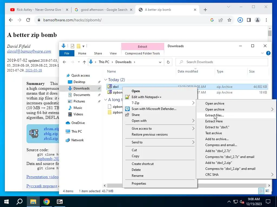The height and width of the screenshot is (207, 277).
Task: Open notification center in system tray
Action: [x=268, y=202]
